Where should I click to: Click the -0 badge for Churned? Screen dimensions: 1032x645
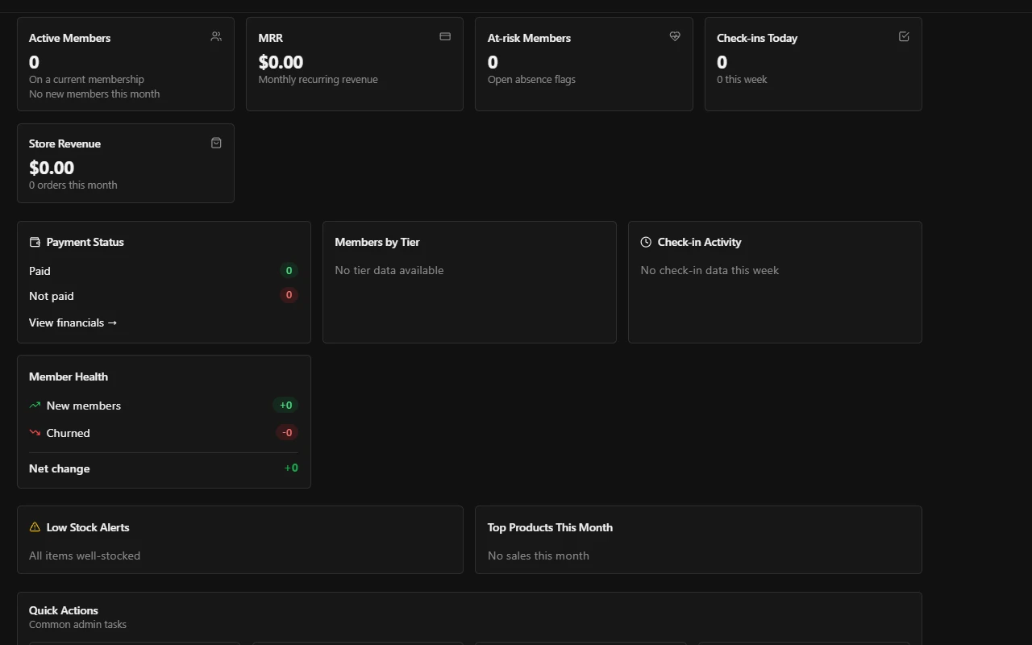(286, 433)
